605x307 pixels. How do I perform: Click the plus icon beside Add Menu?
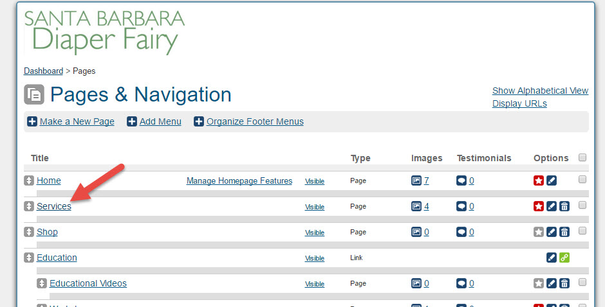pyautogui.click(x=132, y=121)
